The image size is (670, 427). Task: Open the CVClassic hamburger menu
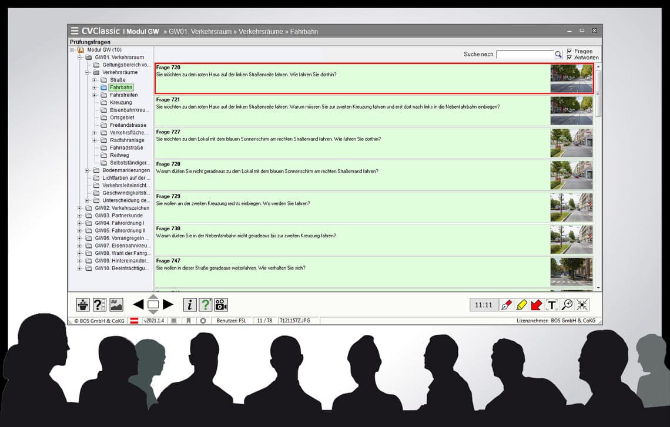coord(75,31)
